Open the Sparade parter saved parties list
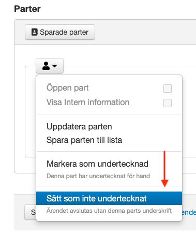196x234 pixels. coord(60,32)
